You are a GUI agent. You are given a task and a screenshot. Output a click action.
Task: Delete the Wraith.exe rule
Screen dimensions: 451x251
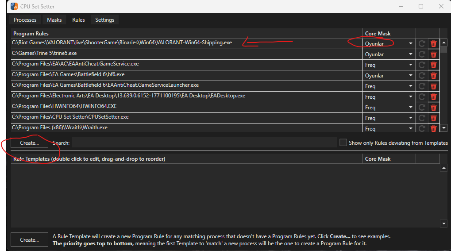pos(433,128)
